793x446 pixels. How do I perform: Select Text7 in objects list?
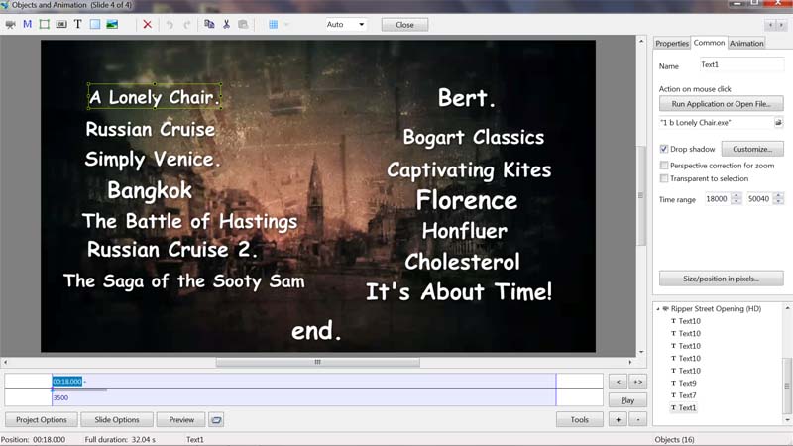[x=687, y=394]
